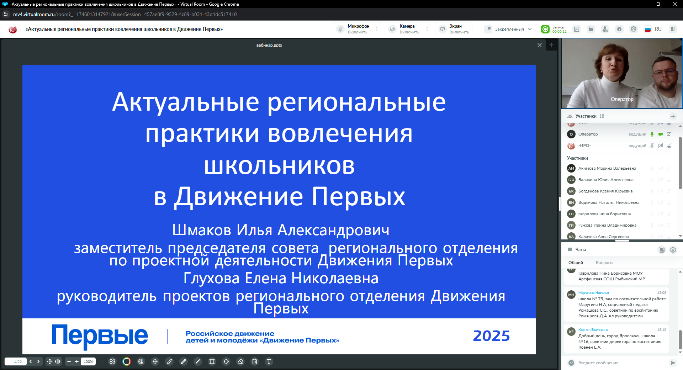Viewport: 683px width, 370px height.
Task: Select the four-arrow move tool in drawing toolbar
Action: click(155, 361)
